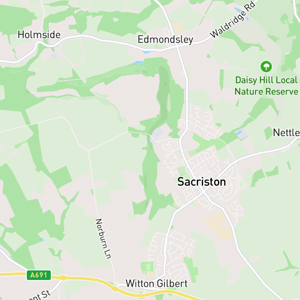Click the Edmondsley village label
This screenshot has width=300, height=300.
166,40
